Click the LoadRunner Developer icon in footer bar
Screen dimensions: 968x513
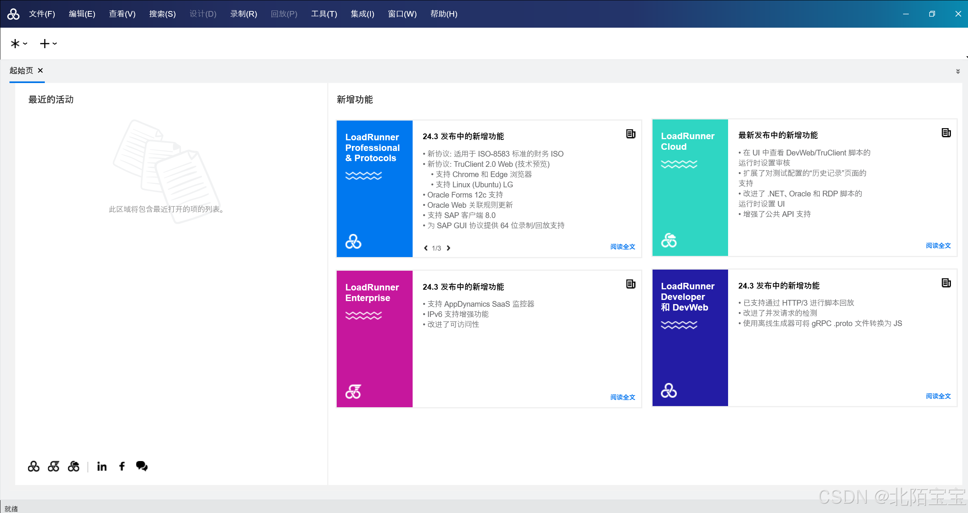tap(54, 466)
